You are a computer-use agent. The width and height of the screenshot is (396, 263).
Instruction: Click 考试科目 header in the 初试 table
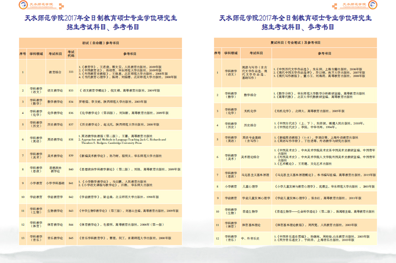(55, 54)
